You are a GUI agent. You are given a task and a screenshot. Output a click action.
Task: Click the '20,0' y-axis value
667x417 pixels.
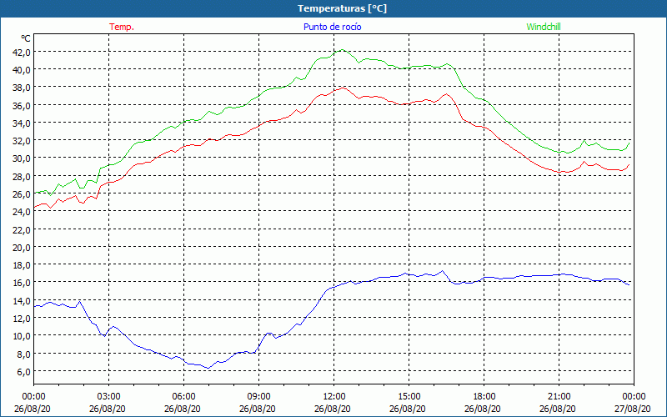click(x=23, y=247)
